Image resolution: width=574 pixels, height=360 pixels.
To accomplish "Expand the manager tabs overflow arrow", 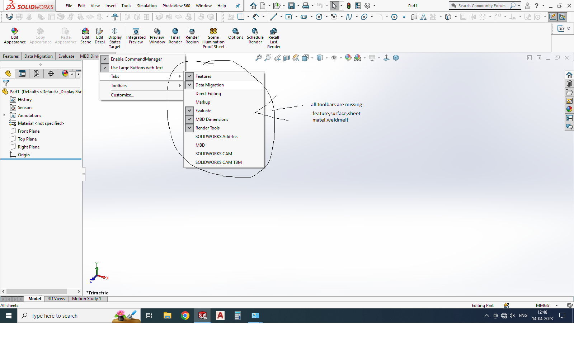I will click(x=79, y=74).
